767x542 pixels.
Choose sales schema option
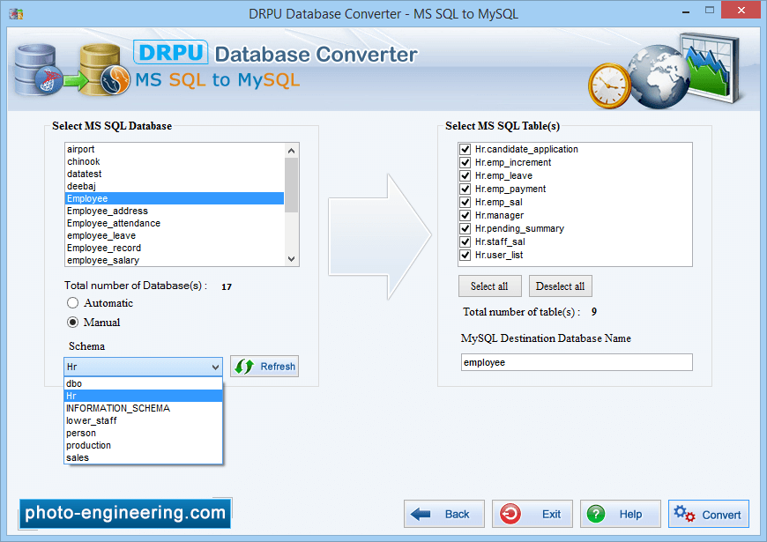coord(144,457)
